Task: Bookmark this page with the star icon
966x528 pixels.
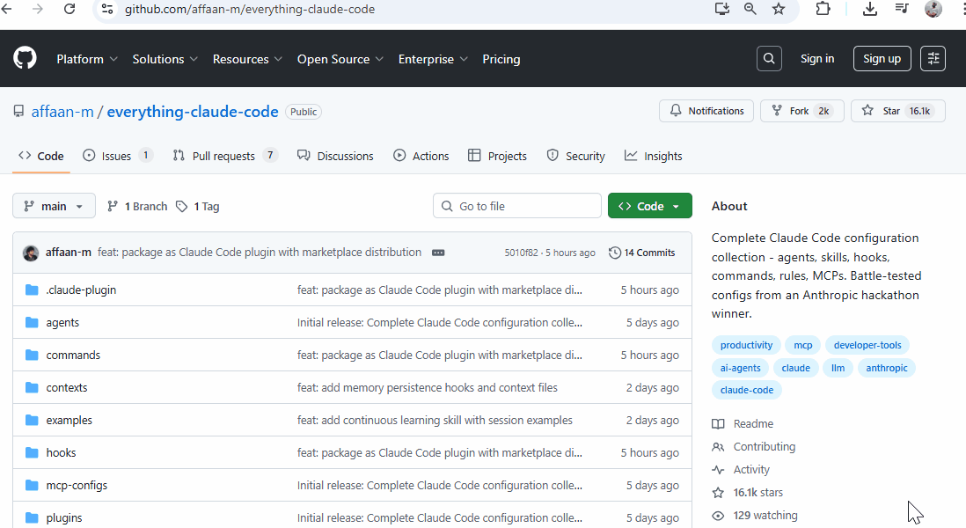Action: point(779,9)
